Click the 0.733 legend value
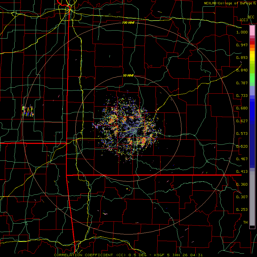The width and height of the screenshot is (257, 257). click(242, 96)
